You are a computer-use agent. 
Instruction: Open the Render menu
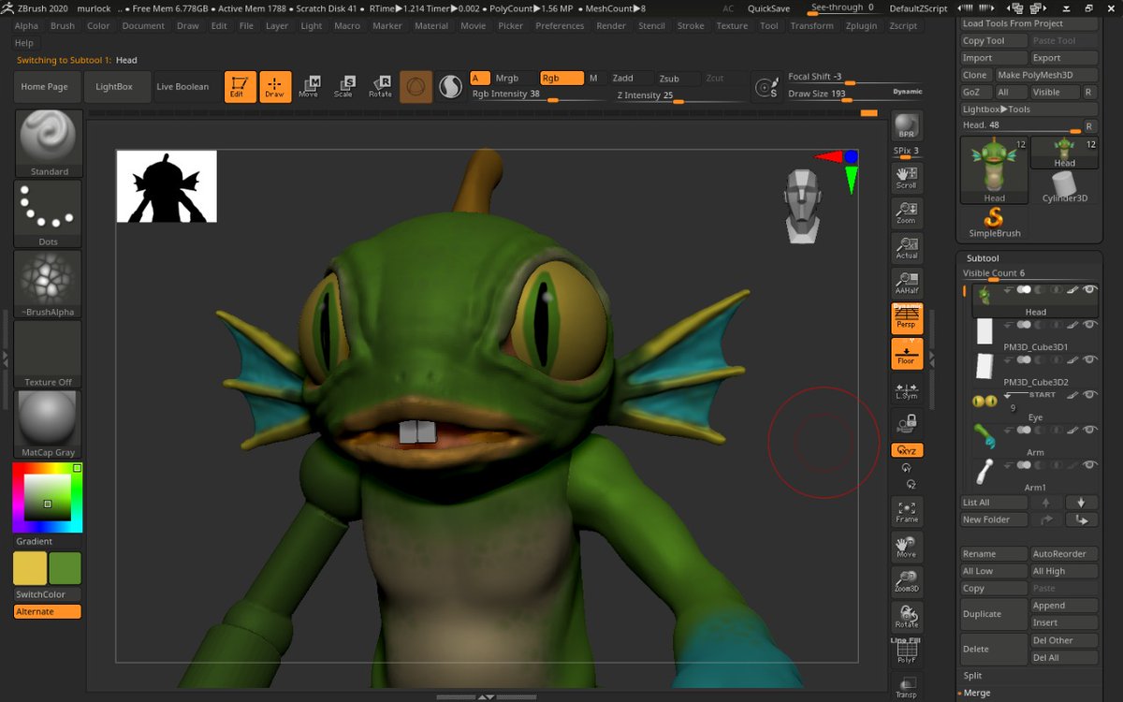click(611, 26)
